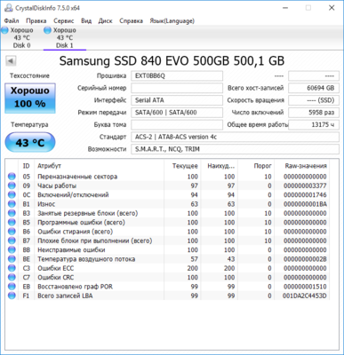Click the Общее время работы value 13175 ч

click(314, 124)
